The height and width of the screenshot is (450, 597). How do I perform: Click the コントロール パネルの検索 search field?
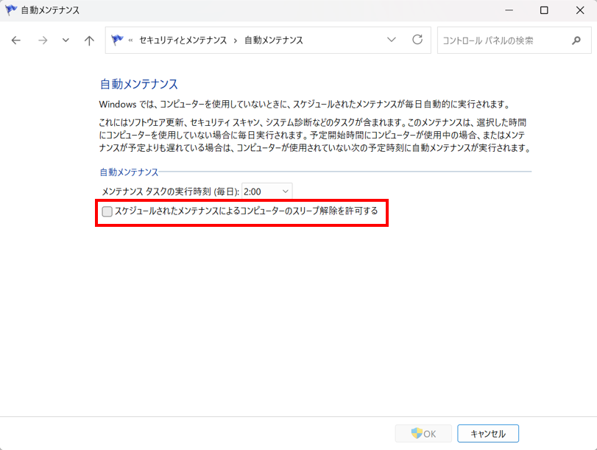coord(501,41)
